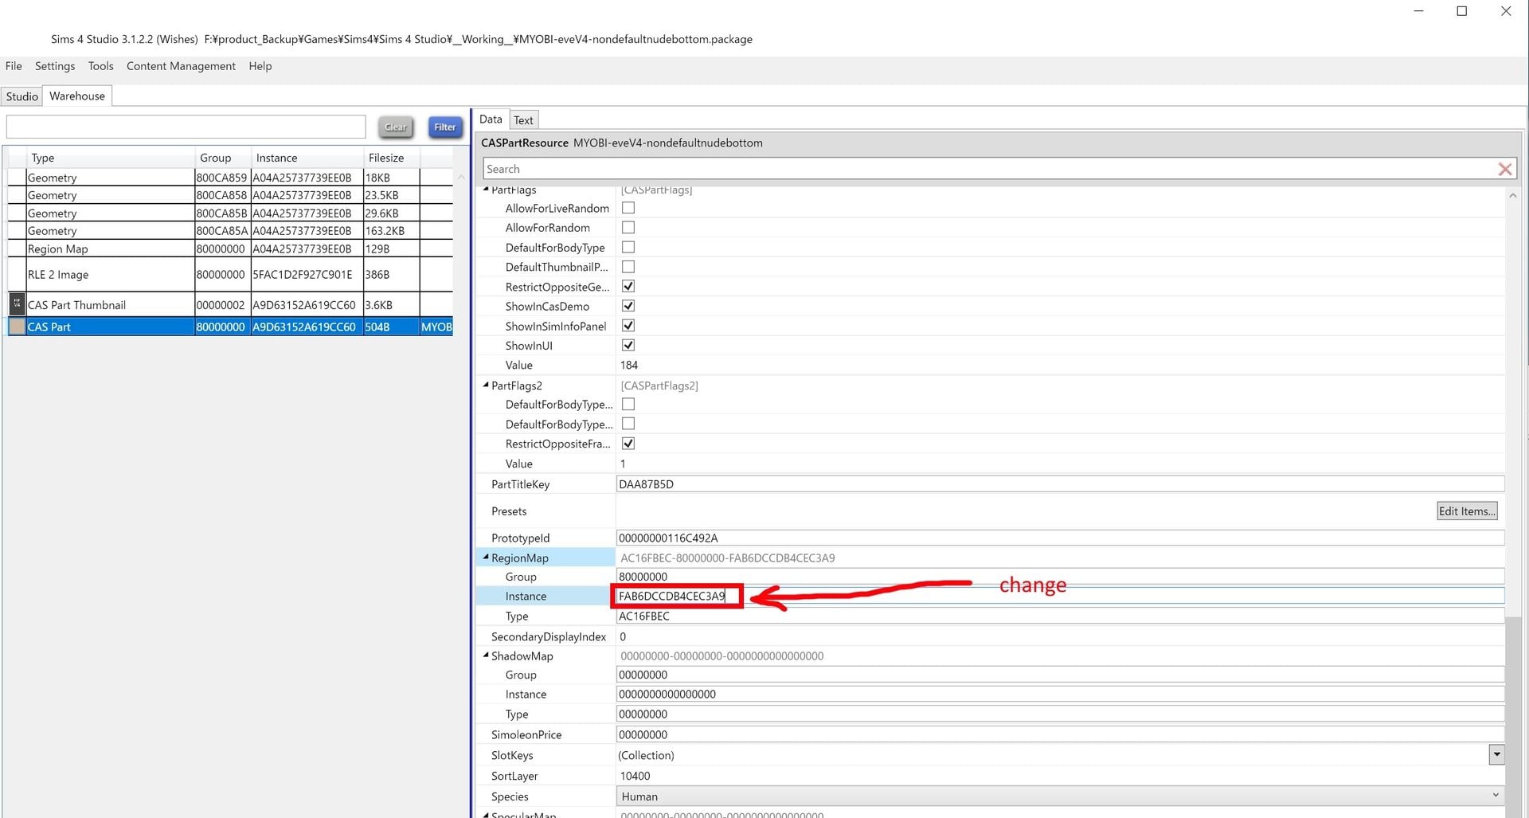The height and width of the screenshot is (818, 1529).
Task: Open the Settings menu
Action: click(x=55, y=66)
